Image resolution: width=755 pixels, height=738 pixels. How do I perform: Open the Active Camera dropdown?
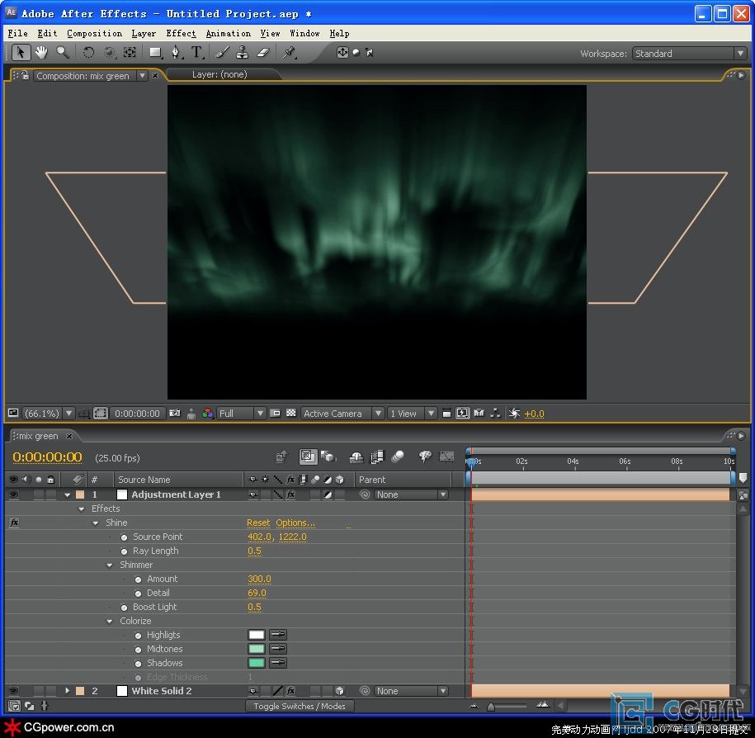pyautogui.click(x=342, y=414)
